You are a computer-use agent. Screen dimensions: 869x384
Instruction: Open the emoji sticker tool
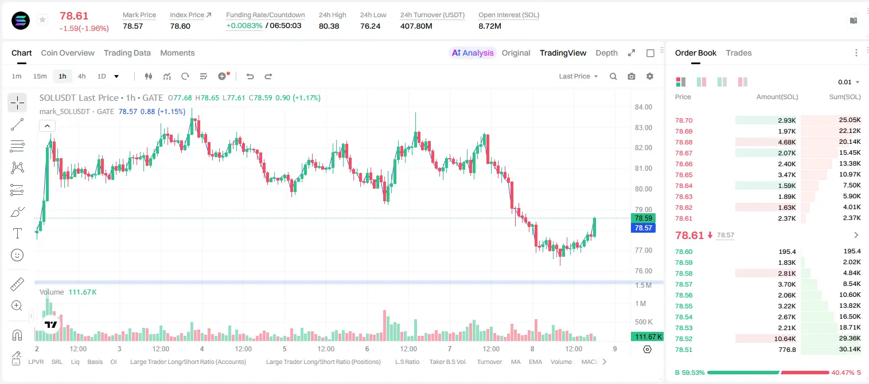click(x=17, y=255)
